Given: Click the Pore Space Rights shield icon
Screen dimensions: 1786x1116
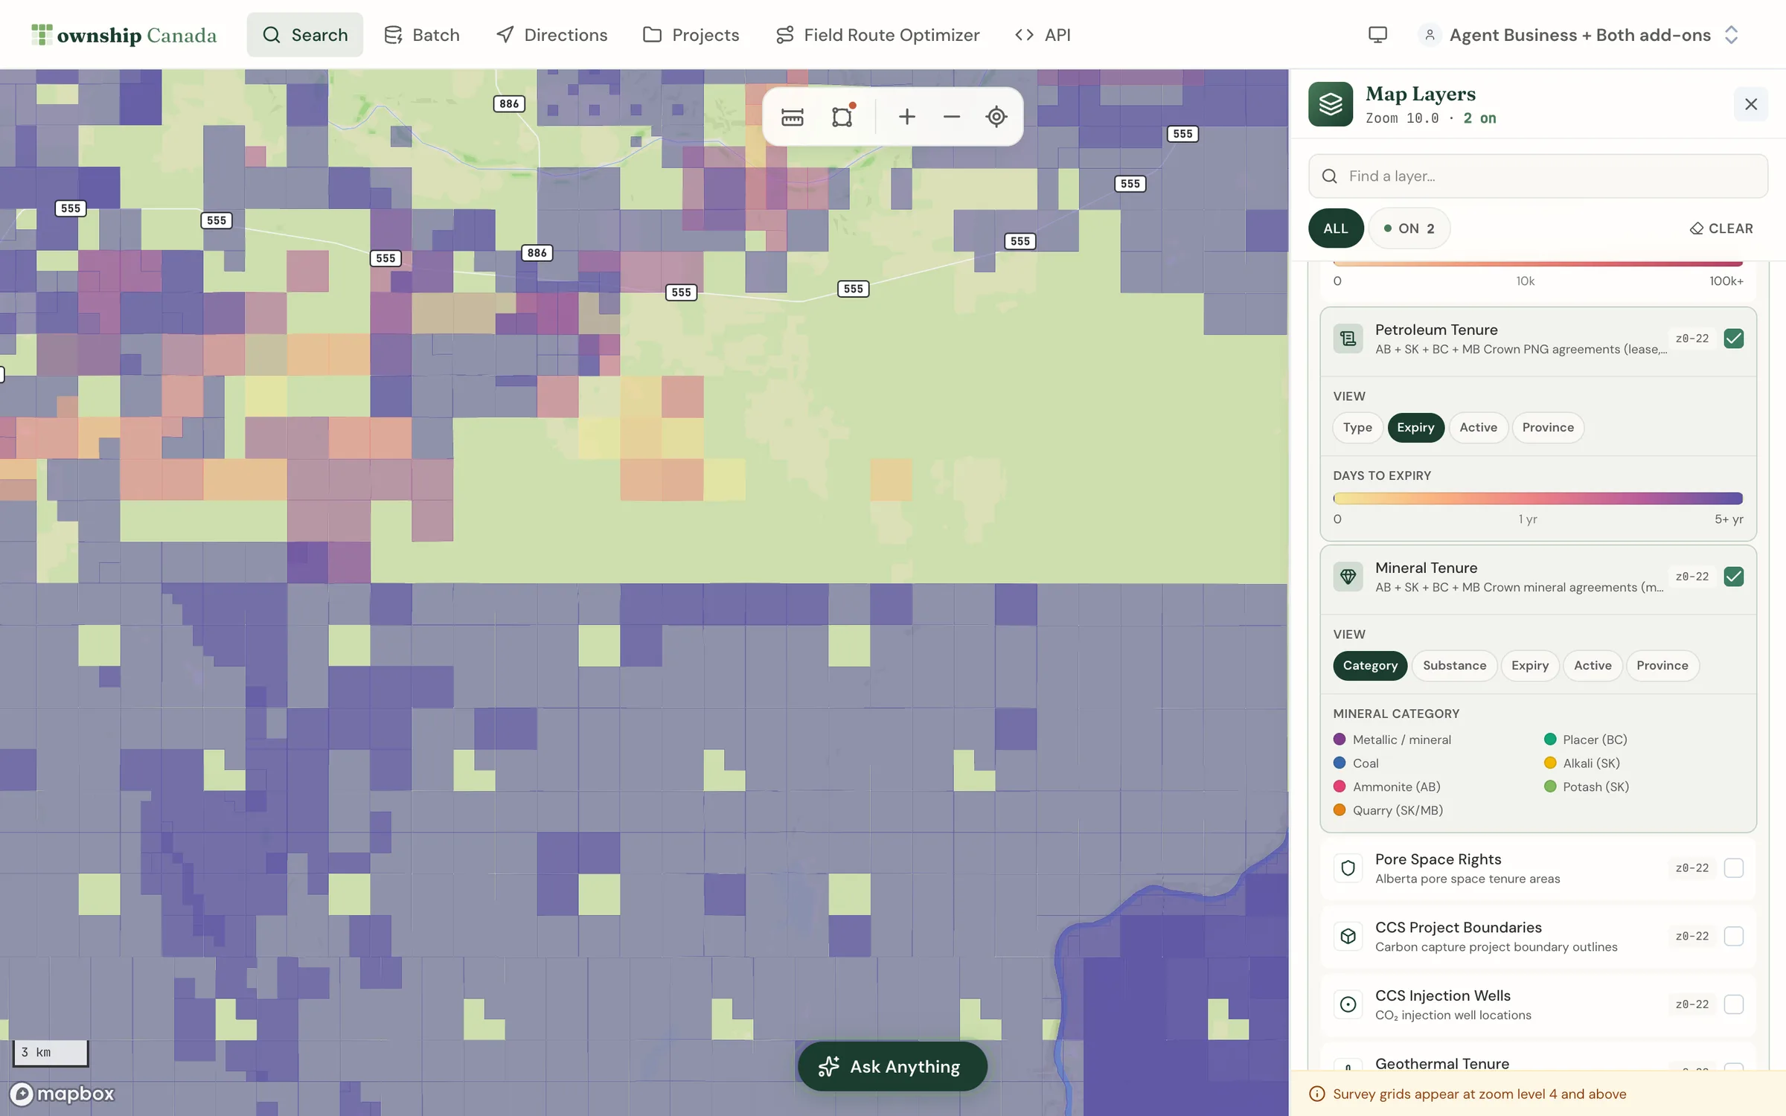Looking at the screenshot, I should [1348, 868].
